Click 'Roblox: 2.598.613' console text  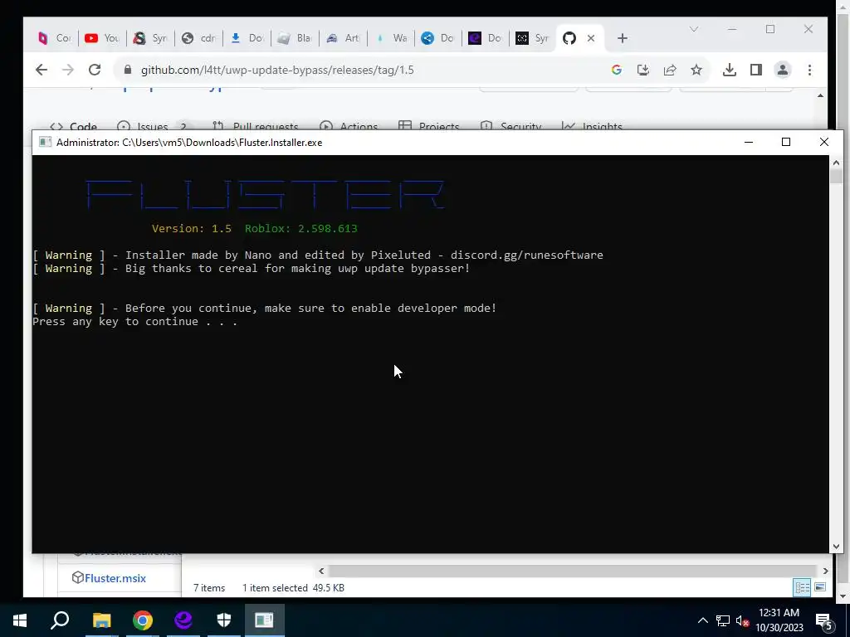pos(300,229)
